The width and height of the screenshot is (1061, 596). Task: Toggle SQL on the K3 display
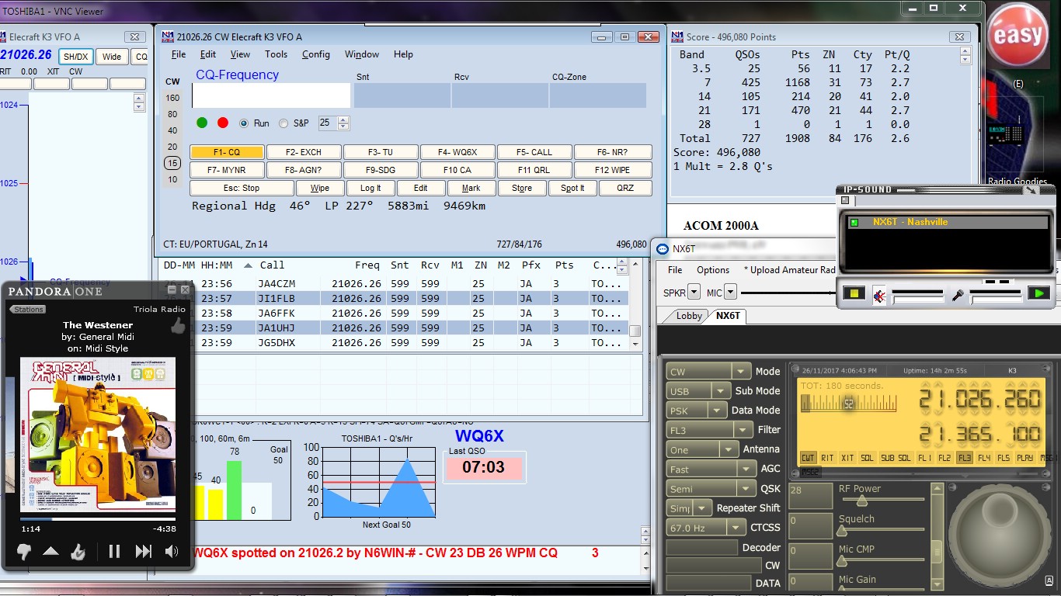tap(868, 458)
